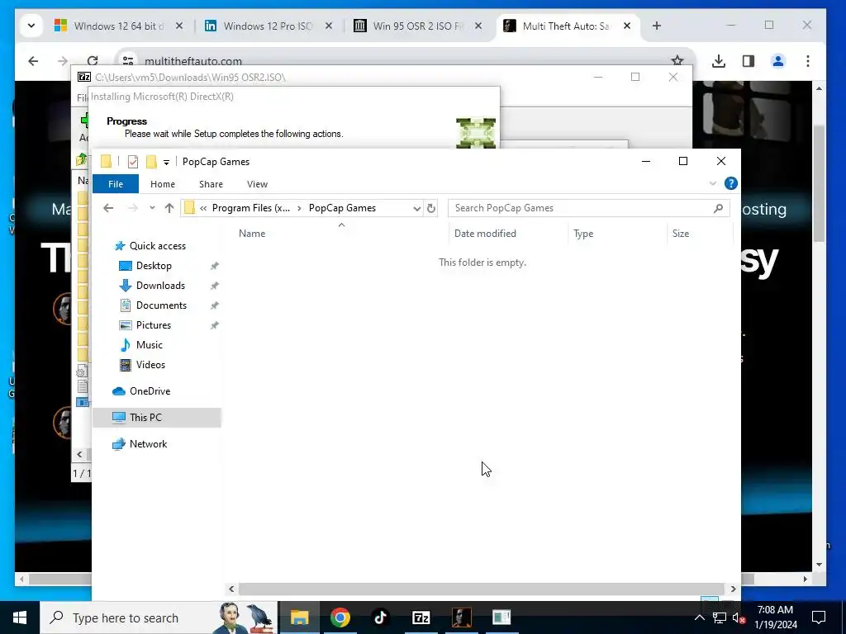Reload the multitheftauto.com page
The width and height of the screenshot is (846, 634).
(93, 61)
